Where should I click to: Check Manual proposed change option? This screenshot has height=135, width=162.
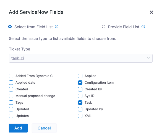coord(11,96)
